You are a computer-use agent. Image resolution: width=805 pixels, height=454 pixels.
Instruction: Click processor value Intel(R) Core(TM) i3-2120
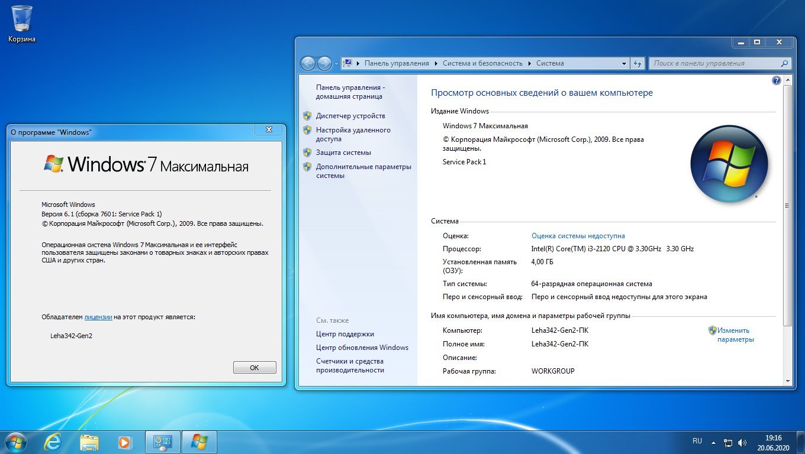(613, 249)
